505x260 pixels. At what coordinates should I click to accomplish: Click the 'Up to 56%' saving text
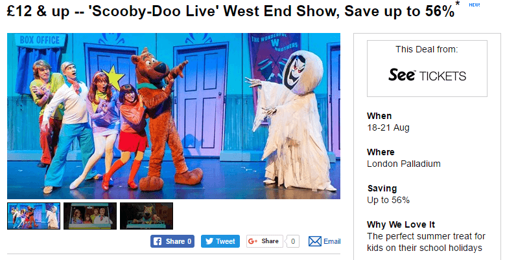[x=388, y=200]
